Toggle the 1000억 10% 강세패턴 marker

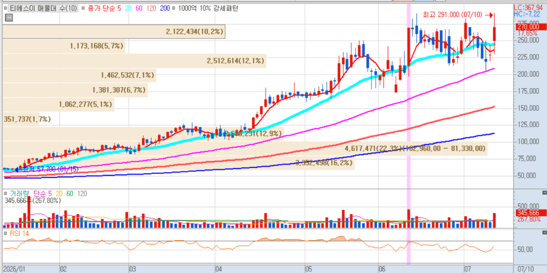click(x=173, y=8)
